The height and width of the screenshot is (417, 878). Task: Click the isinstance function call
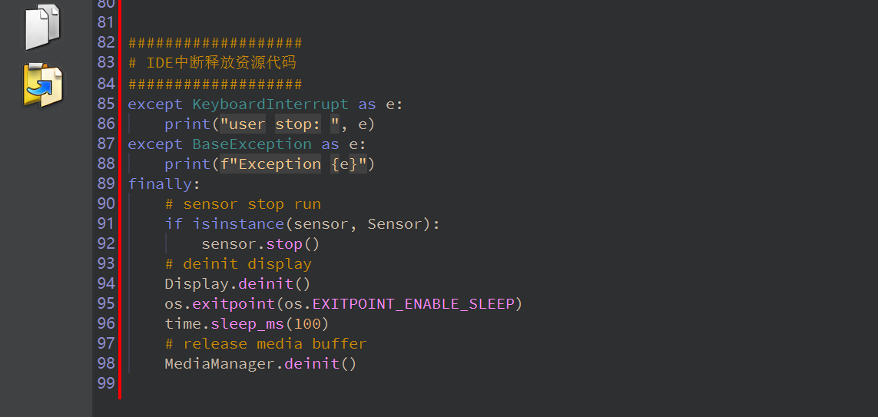pyautogui.click(x=237, y=223)
